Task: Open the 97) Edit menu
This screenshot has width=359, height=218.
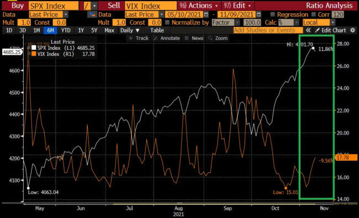Action: [237, 6]
